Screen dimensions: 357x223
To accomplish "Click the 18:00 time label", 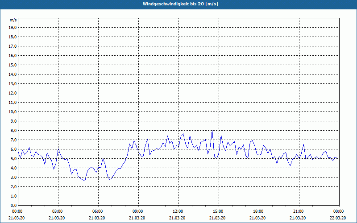I will point(258,211).
